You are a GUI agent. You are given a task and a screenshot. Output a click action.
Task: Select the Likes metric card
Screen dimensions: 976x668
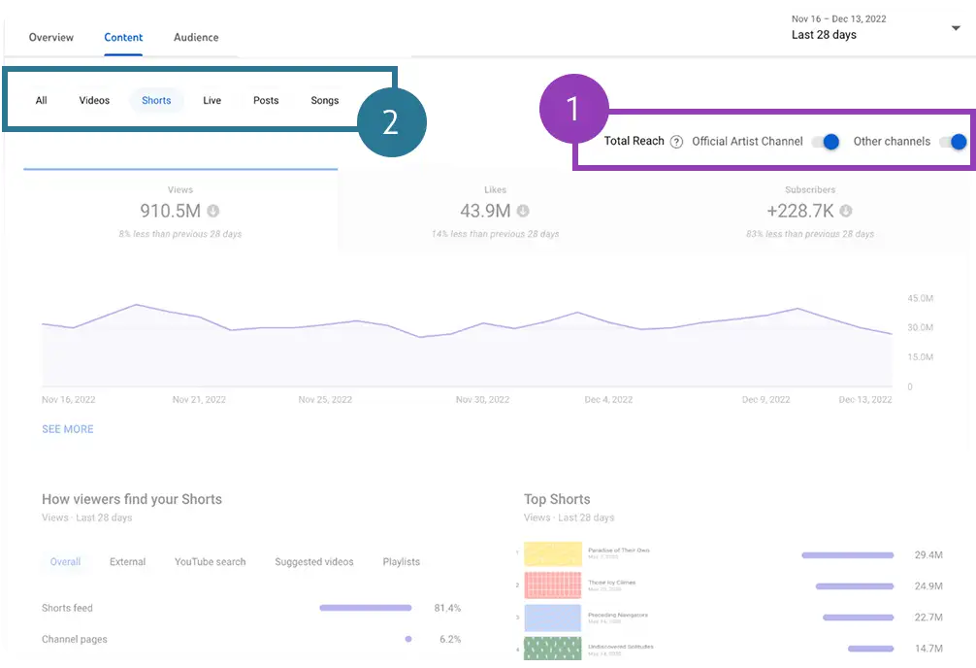496,211
